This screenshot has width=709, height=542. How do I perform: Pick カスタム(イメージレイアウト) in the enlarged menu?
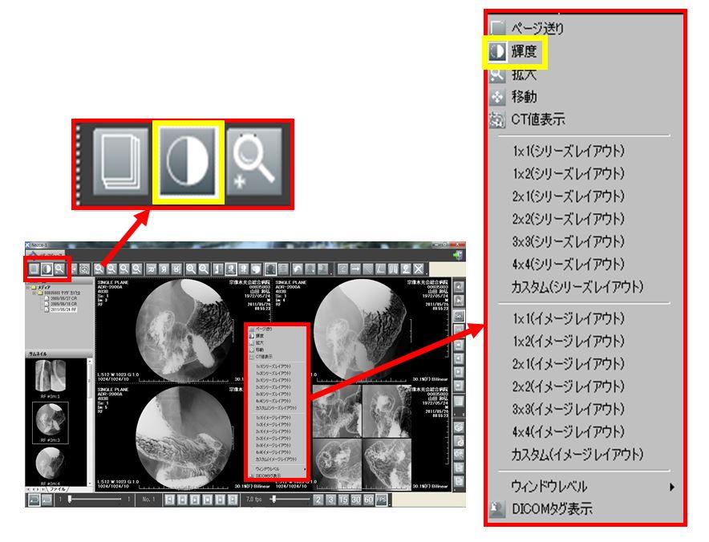tap(577, 455)
